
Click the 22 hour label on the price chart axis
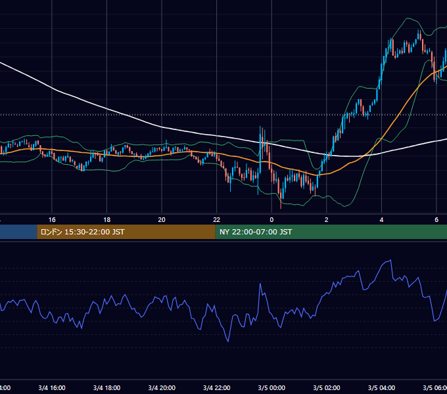(217, 220)
